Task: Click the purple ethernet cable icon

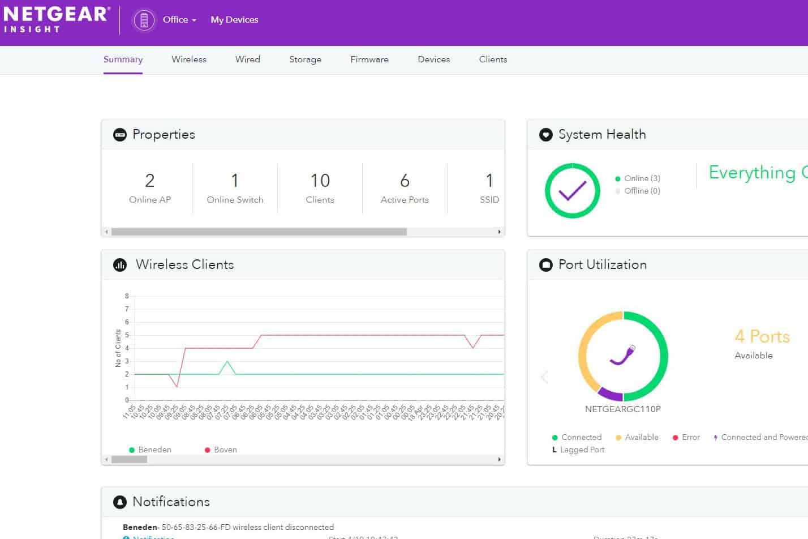Action: click(622, 355)
